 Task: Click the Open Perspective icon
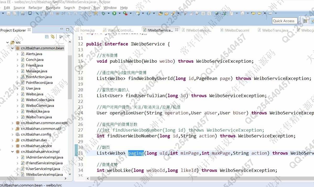point(305,21)
